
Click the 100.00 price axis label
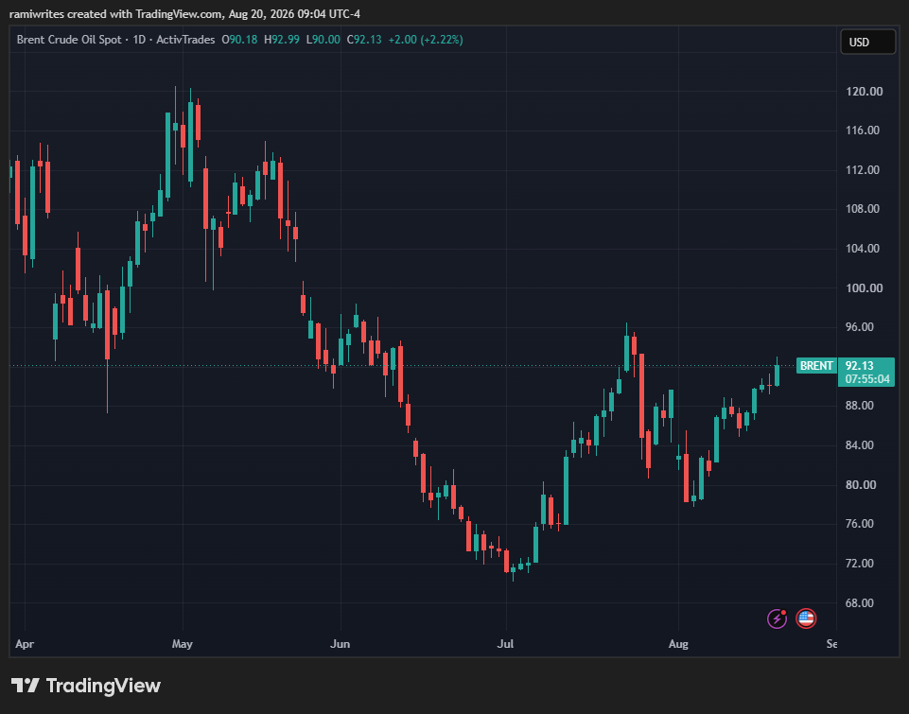click(x=864, y=288)
